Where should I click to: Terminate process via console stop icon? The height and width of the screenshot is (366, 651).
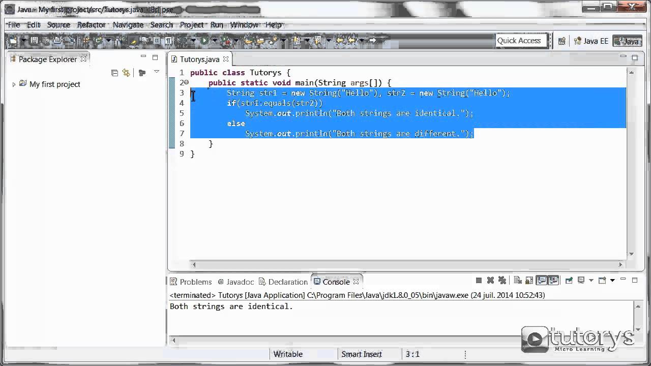pyautogui.click(x=479, y=281)
